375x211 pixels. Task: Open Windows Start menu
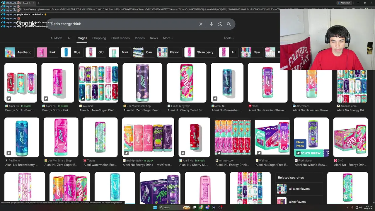click(x=155, y=207)
